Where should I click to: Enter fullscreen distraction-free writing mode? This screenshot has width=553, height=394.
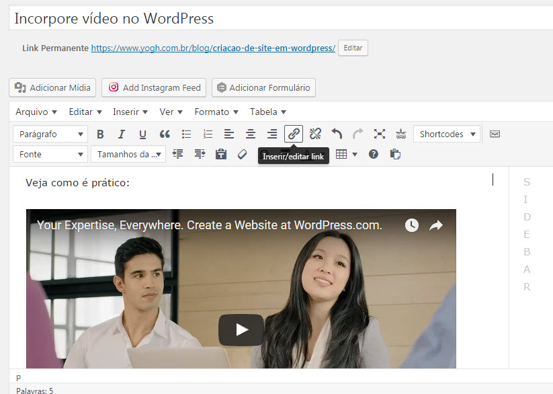coord(380,134)
